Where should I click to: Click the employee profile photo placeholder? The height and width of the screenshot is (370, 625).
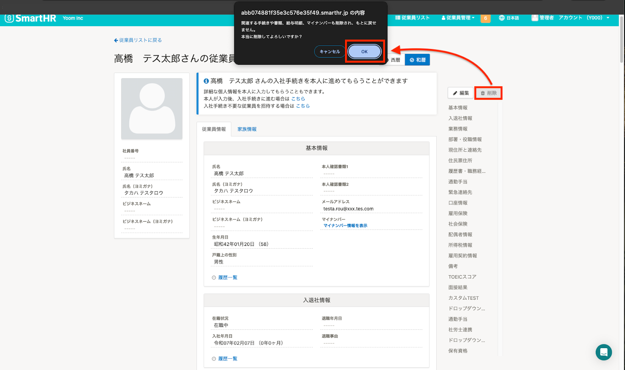pyautogui.click(x=152, y=109)
